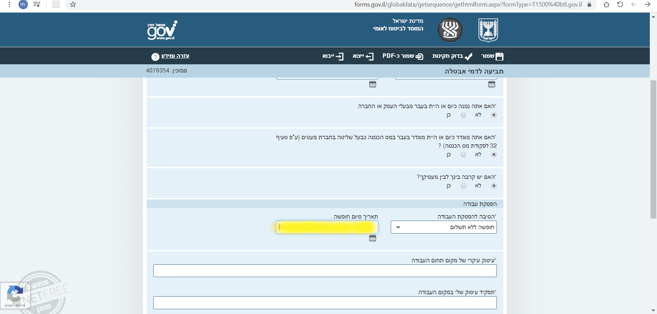Click the padlock site security icon
This screenshot has height=314, width=657.
(x=589, y=4)
